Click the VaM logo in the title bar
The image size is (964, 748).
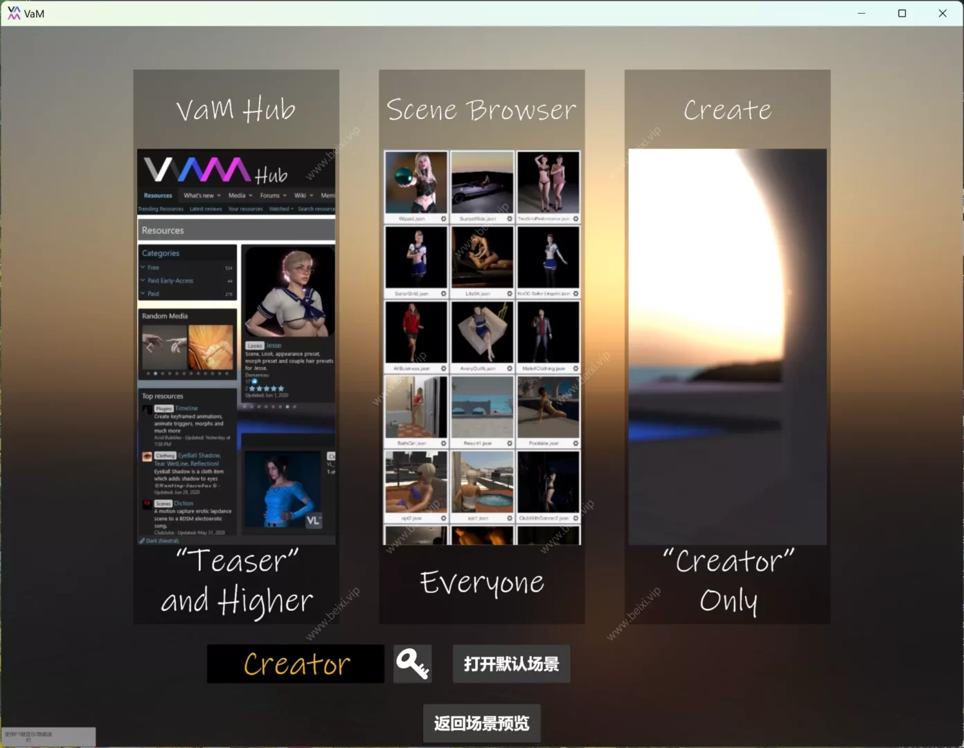pos(14,13)
